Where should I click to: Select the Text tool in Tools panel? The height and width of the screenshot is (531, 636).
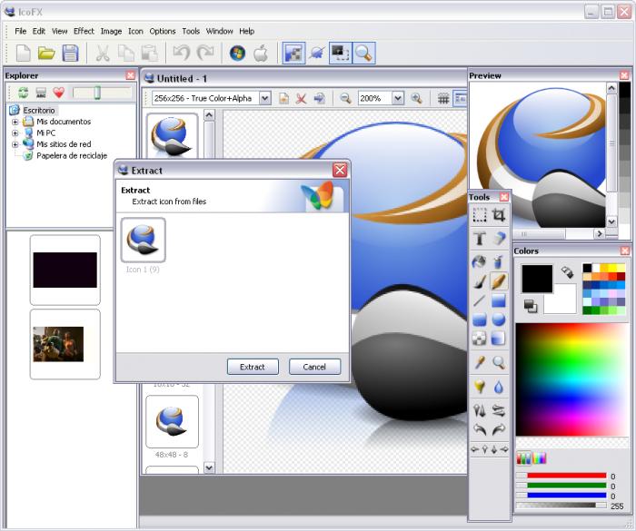[479, 239]
